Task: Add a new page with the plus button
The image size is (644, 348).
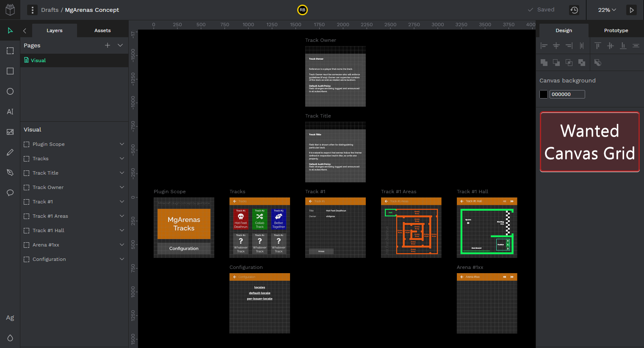Action: 108,45
